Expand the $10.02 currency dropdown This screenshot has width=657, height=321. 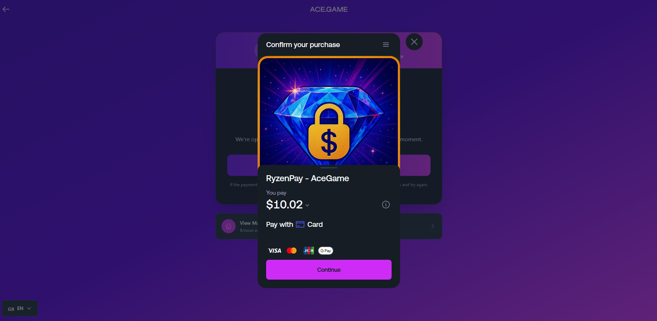307,205
